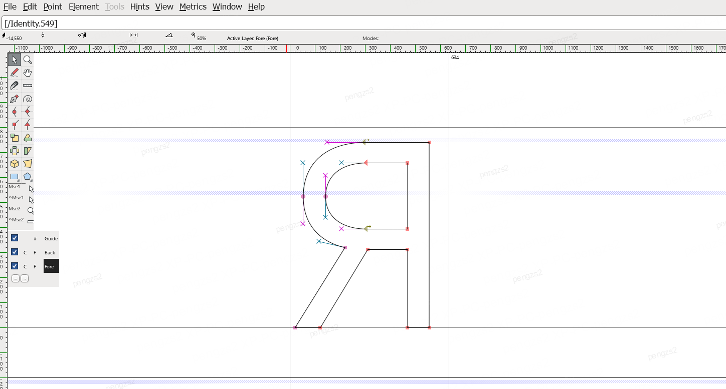Image resolution: width=726 pixels, height=389 pixels.
Task: Click the F cell in Fore layer row
Action: [35, 266]
